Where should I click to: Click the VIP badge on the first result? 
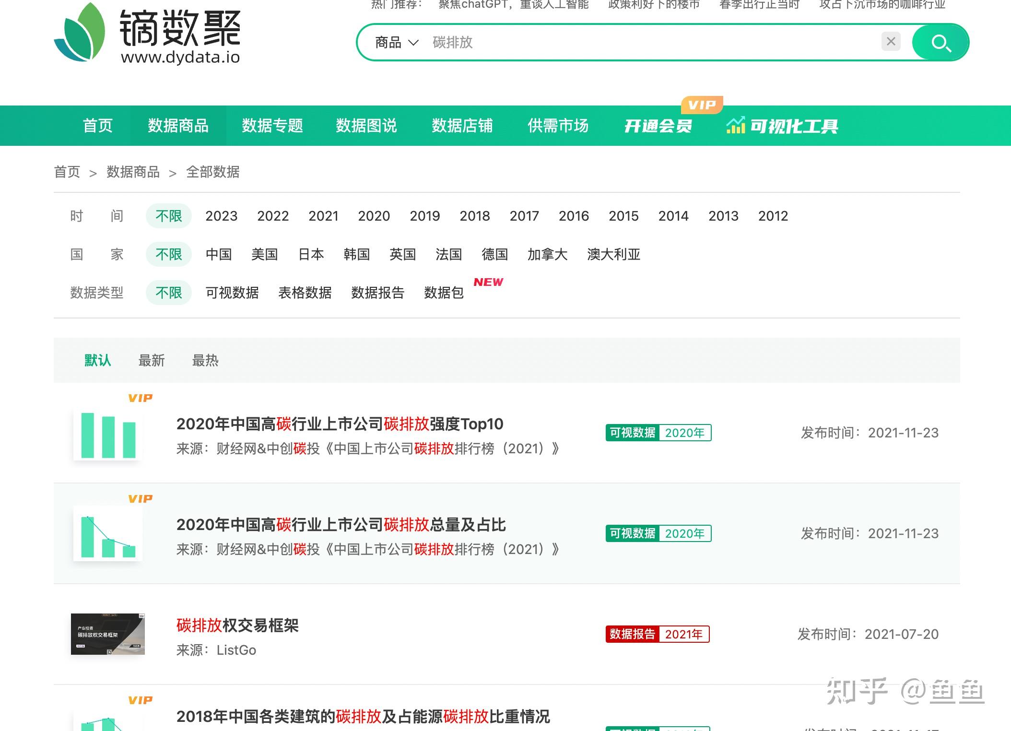click(x=140, y=397)
